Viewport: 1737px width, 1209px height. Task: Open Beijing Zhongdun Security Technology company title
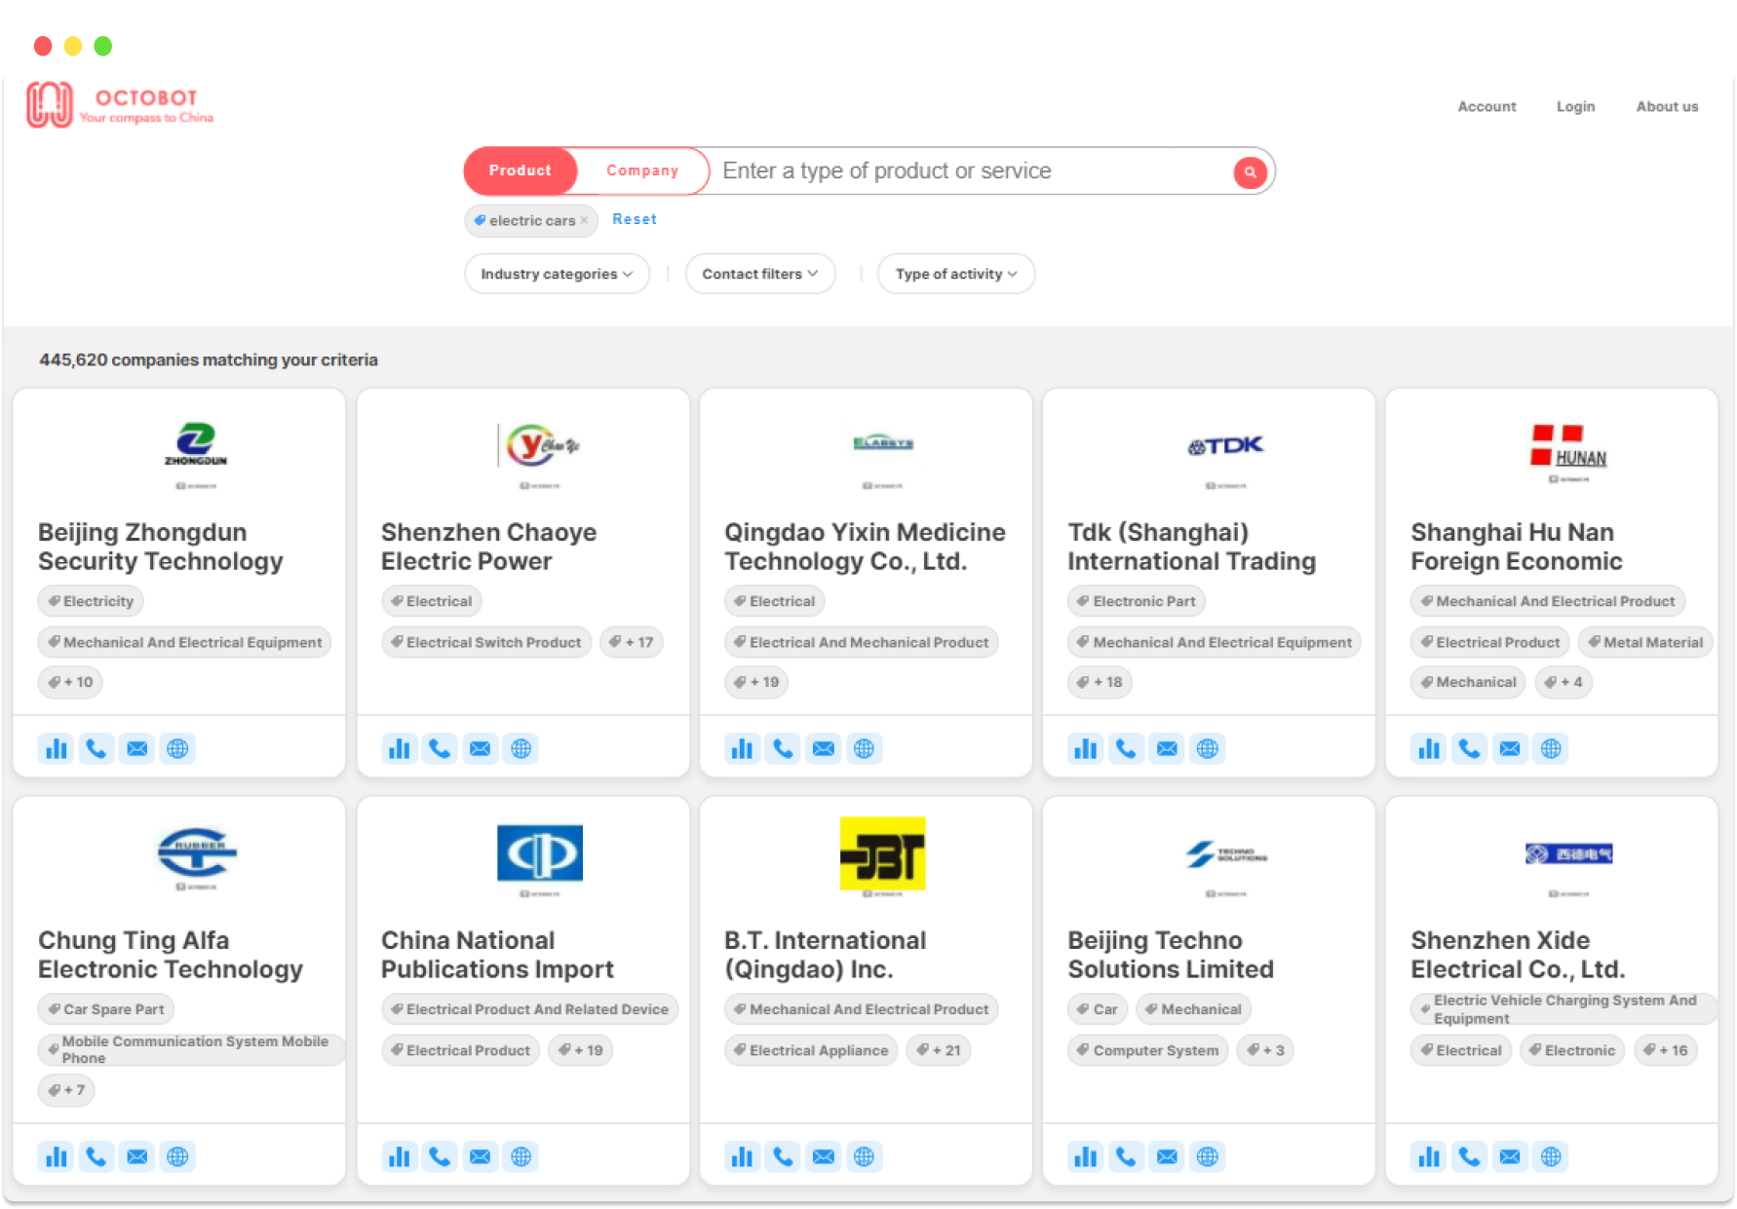click(x=161, y=547)
